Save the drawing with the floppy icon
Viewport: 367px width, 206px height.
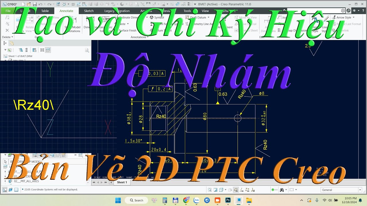coord(35,4)
